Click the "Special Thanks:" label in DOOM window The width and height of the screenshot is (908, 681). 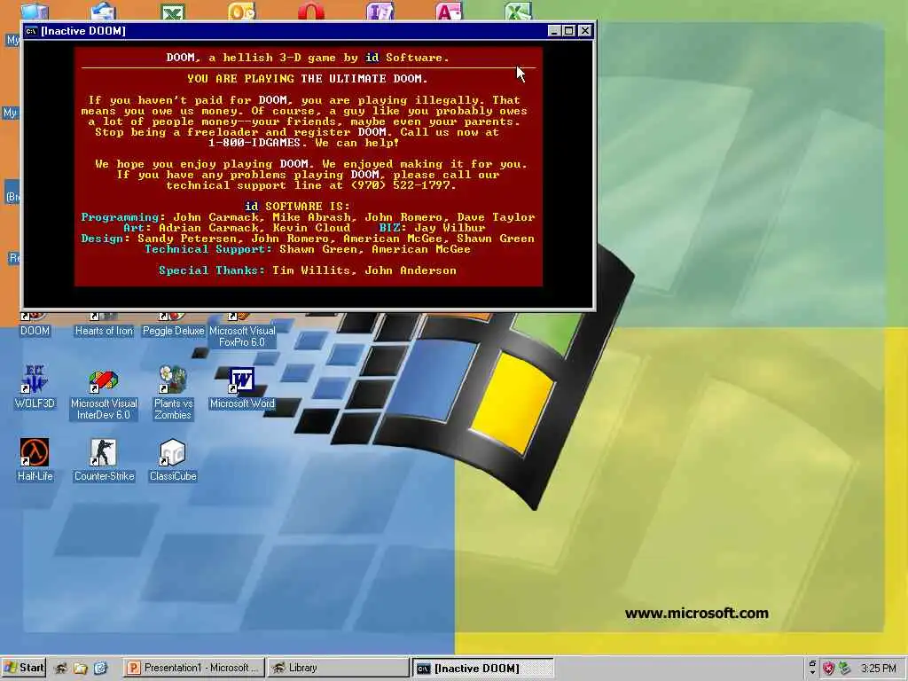point(212,270)
